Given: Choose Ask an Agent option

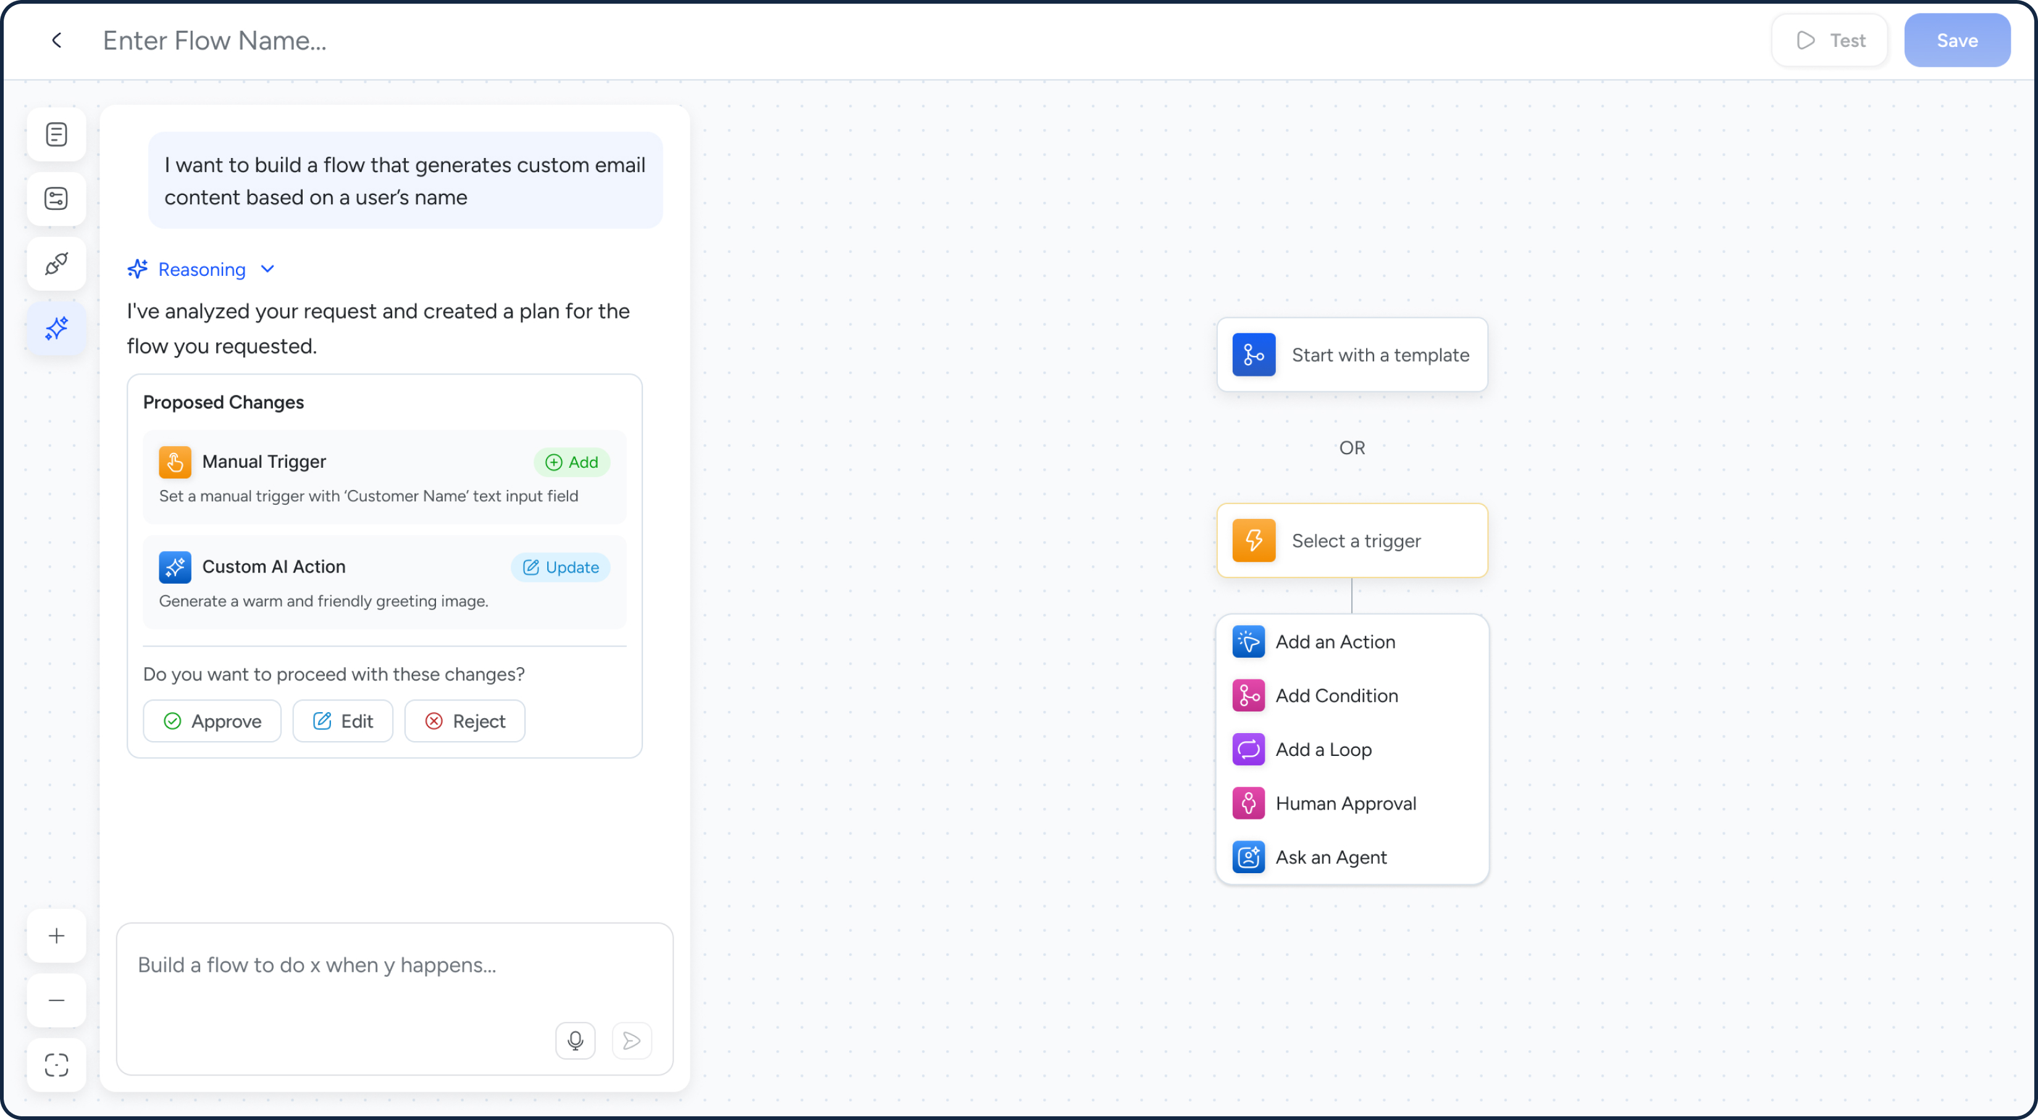Looking at the screenshot, I should pos(1352,857).
